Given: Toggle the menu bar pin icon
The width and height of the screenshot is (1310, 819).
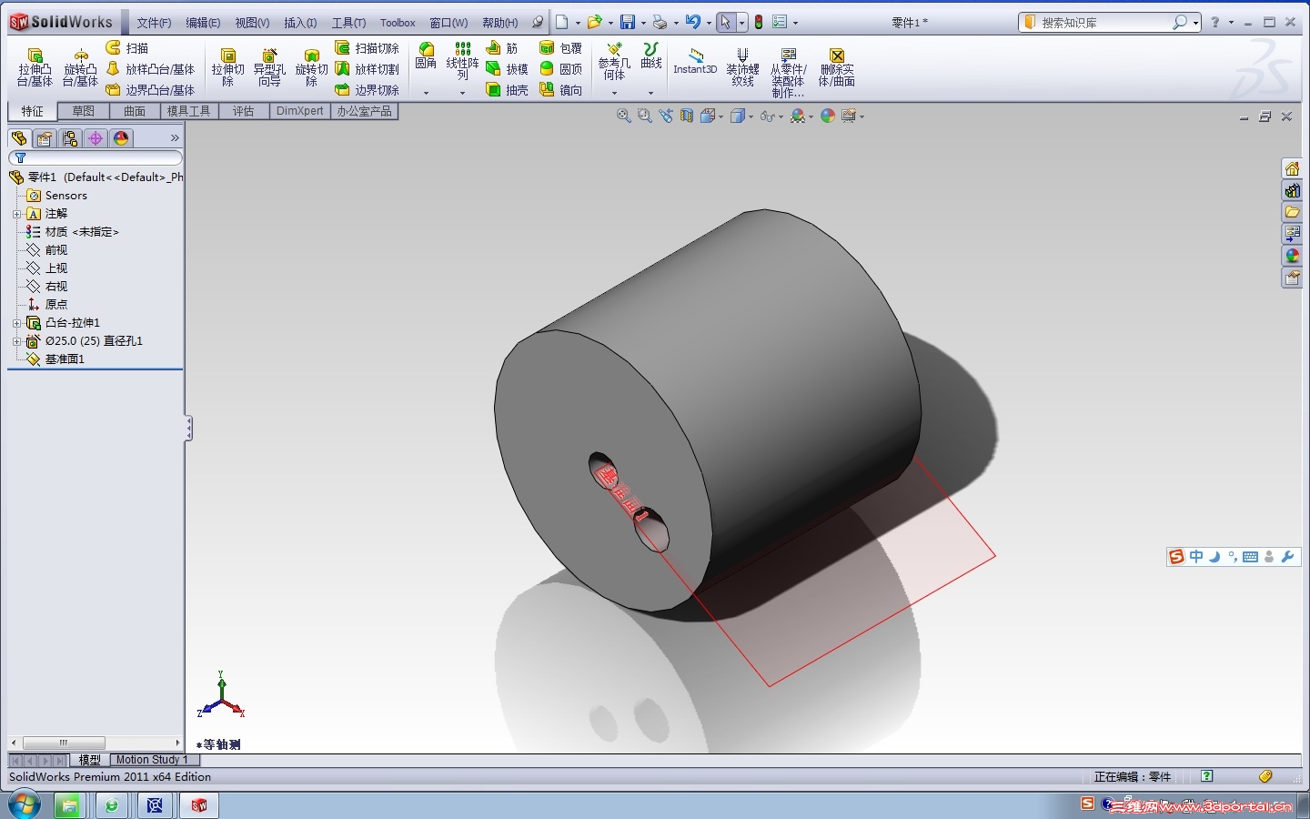Looking at the screenshot, I should click(538, 22).
